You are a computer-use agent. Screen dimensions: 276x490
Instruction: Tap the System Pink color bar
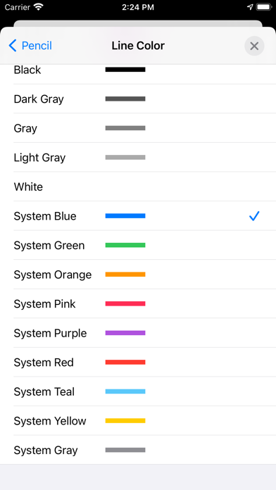tap(125, 303)
